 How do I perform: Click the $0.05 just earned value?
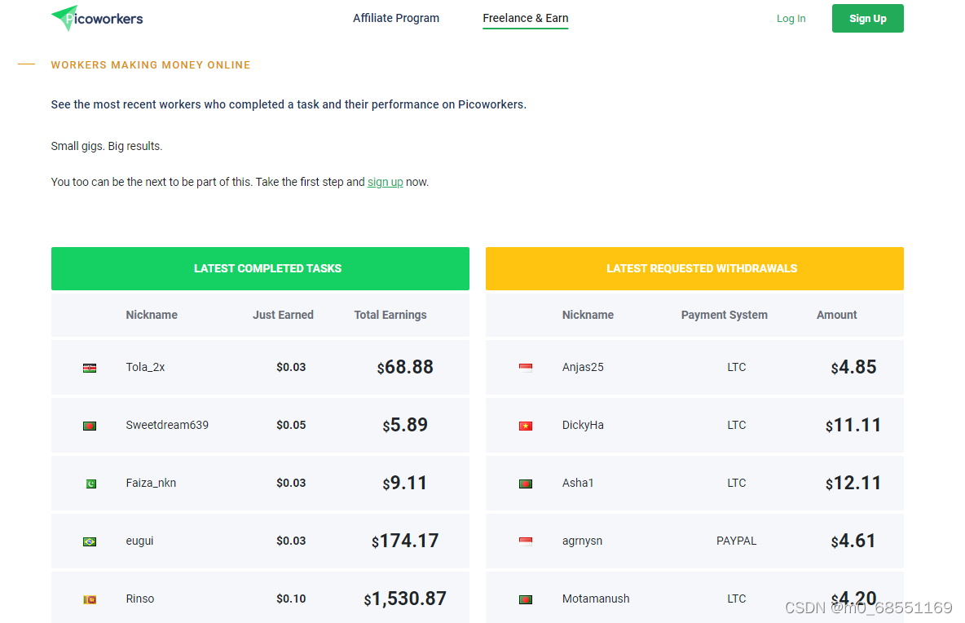(291, 426)
